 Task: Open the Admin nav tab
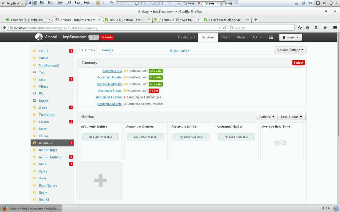pos(257,37)
